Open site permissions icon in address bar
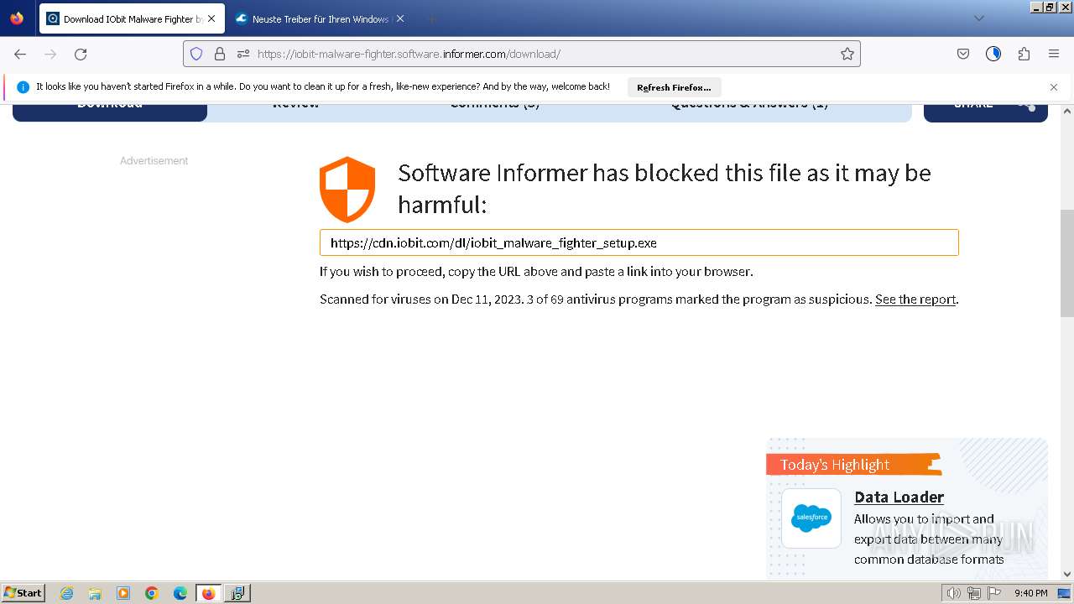 [x=243, y=54]
